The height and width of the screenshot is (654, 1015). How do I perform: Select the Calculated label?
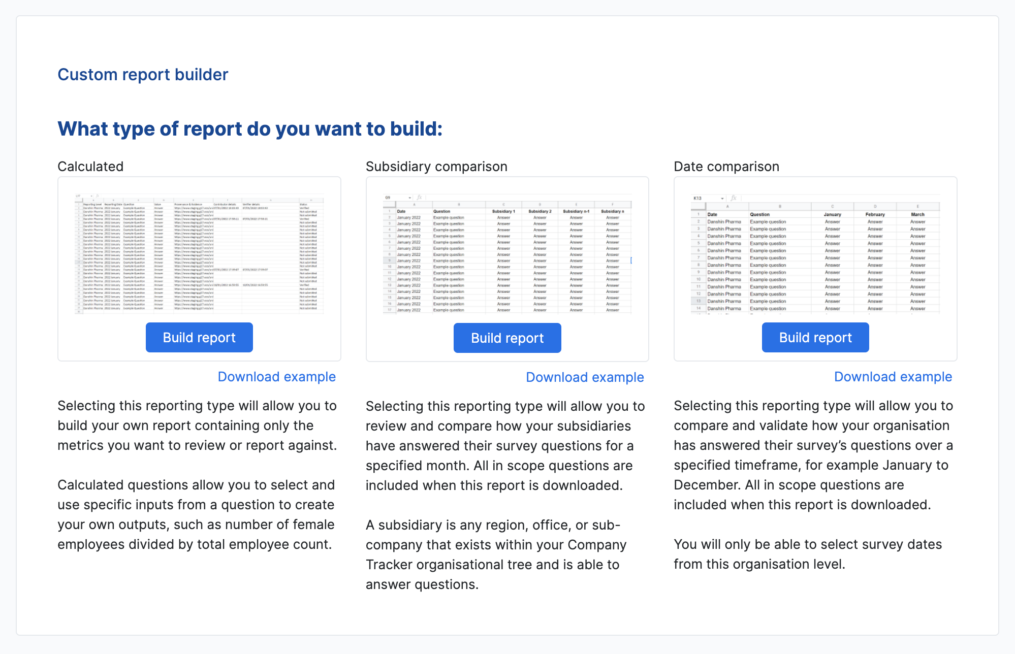coord(90,167)
